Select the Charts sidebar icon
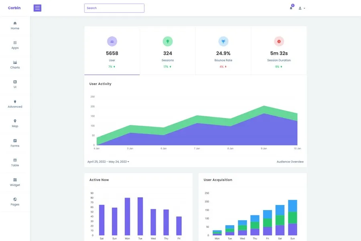This screenshot has height=241, width=361. (15, 62)
